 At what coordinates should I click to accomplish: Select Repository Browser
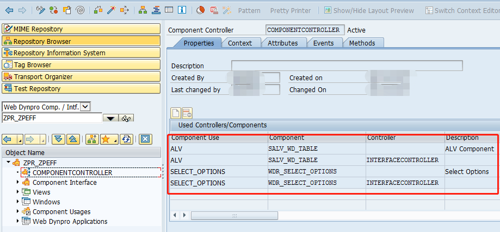pyautogui.click(x=81, y=41)
